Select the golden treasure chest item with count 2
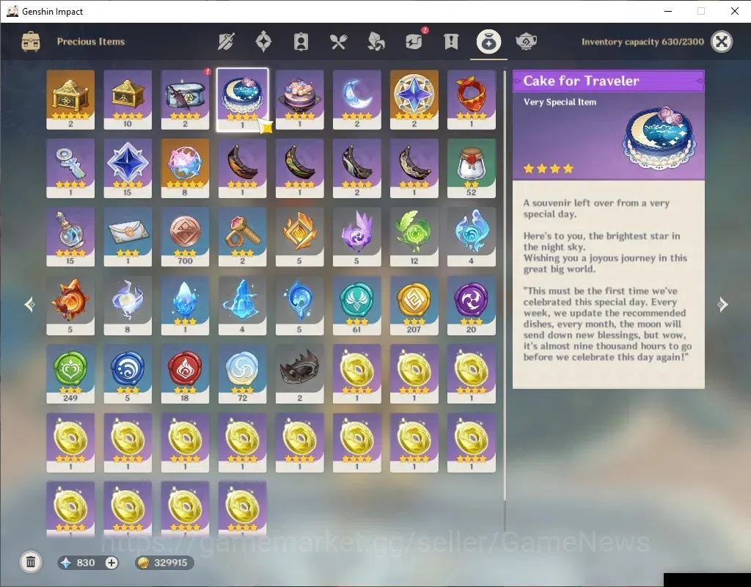This screenshot has width=751, height=587. [70, 100]
